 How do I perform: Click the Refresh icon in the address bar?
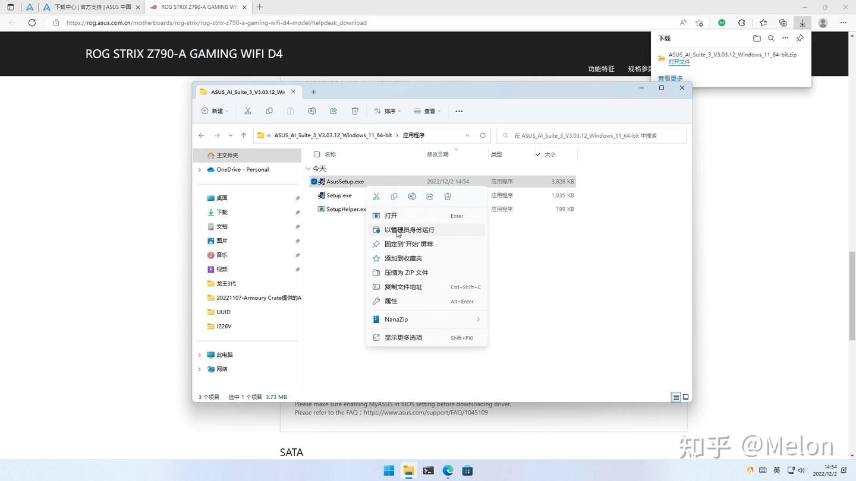483,135
